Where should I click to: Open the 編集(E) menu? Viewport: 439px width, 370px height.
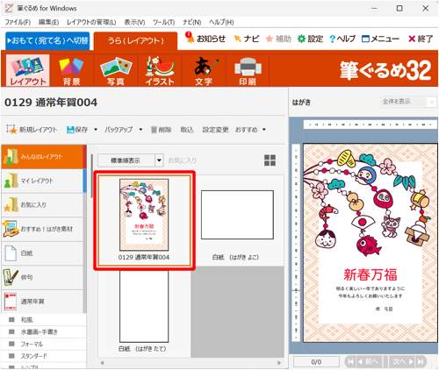point(48,22)
